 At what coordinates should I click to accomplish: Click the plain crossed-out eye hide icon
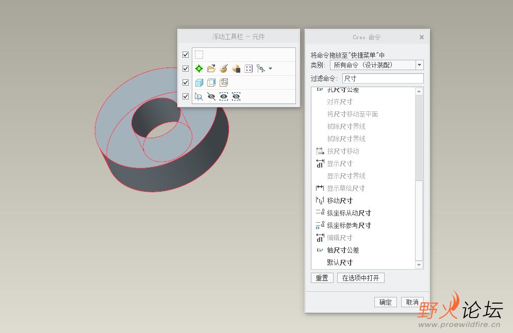point(211,96)
